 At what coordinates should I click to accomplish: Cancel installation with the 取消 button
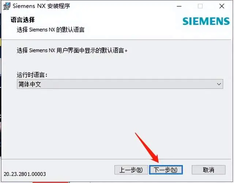tap(208, 170)
